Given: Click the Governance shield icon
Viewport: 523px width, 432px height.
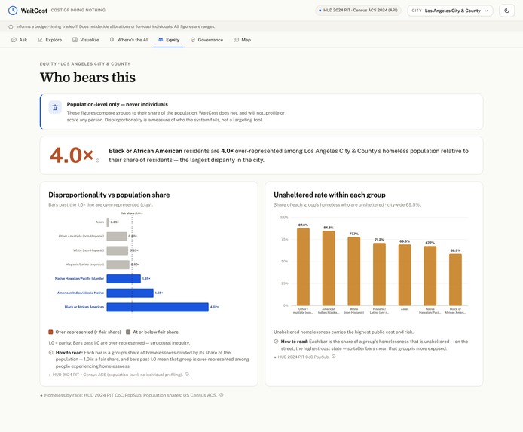Looking at the screenshot, I should (192, 40).
